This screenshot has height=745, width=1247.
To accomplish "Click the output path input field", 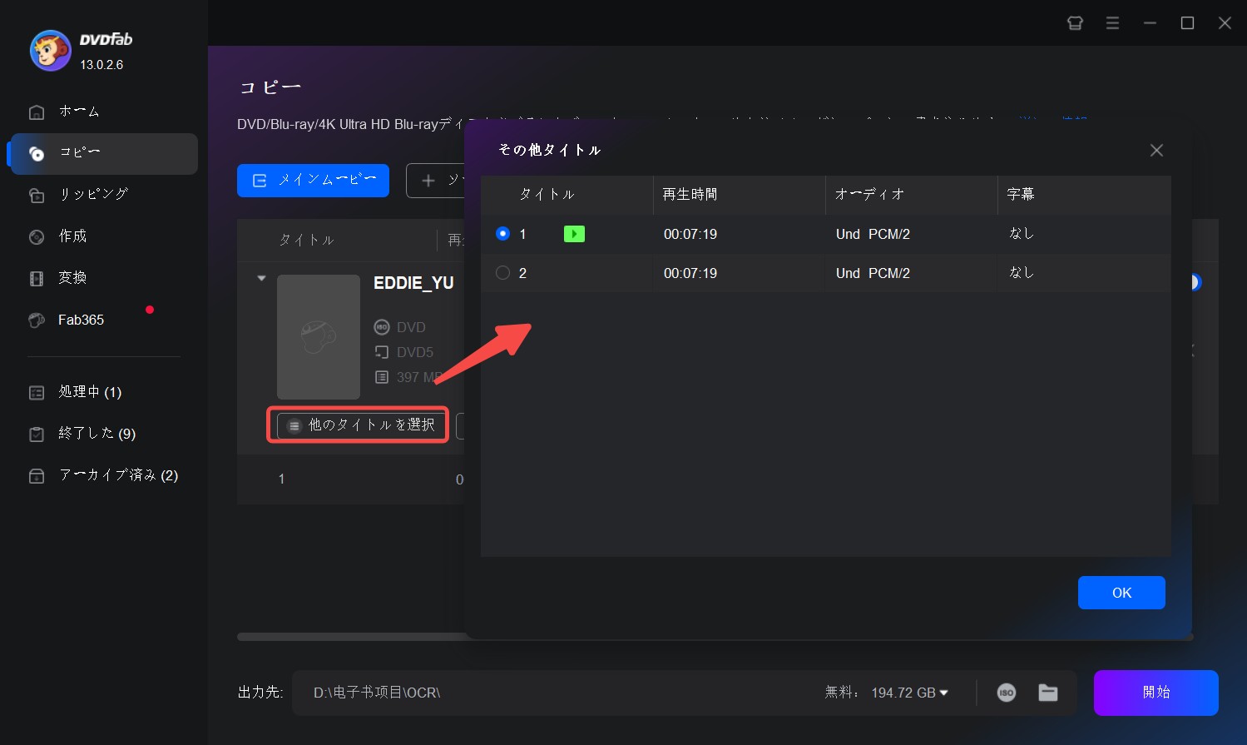I will (x=557, y=693).
